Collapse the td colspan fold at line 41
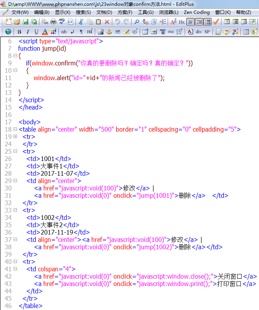Screen dimensions: 259x310 click(15, 269)
